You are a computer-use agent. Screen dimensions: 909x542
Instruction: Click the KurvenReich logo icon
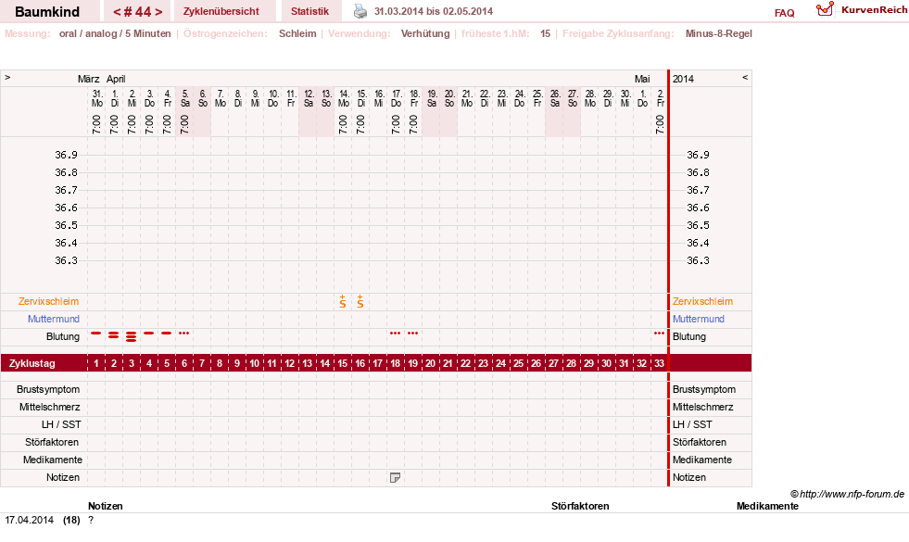(x=825, y=9)
